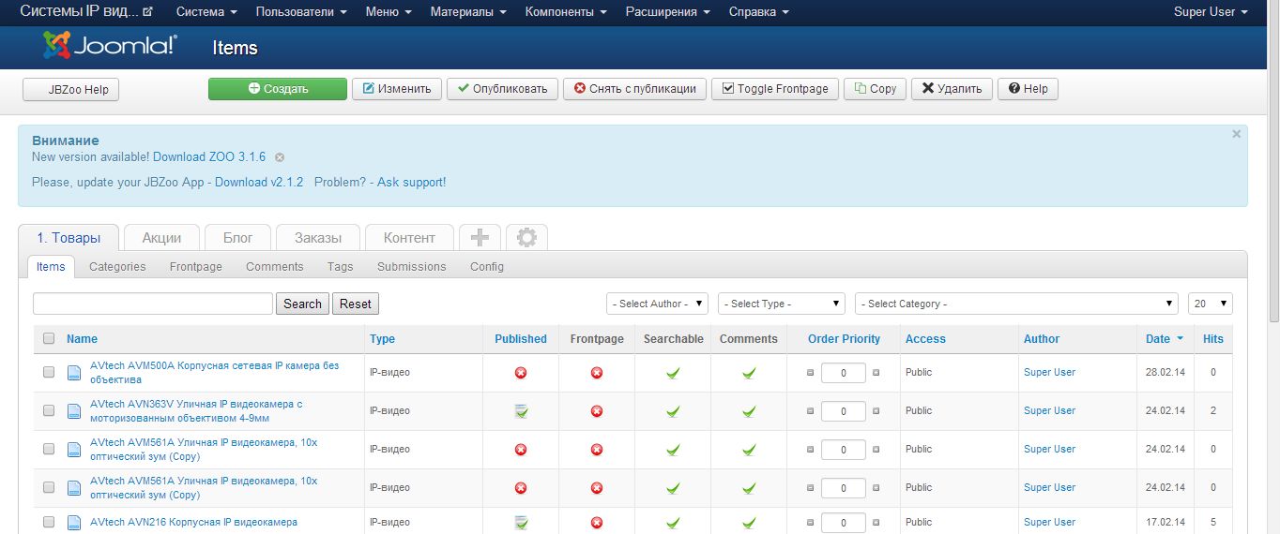Expand the Select Category dropdown
The height and width of the screenshot is (534, 1280).
pyautogui.click(x=1015, y=304)
